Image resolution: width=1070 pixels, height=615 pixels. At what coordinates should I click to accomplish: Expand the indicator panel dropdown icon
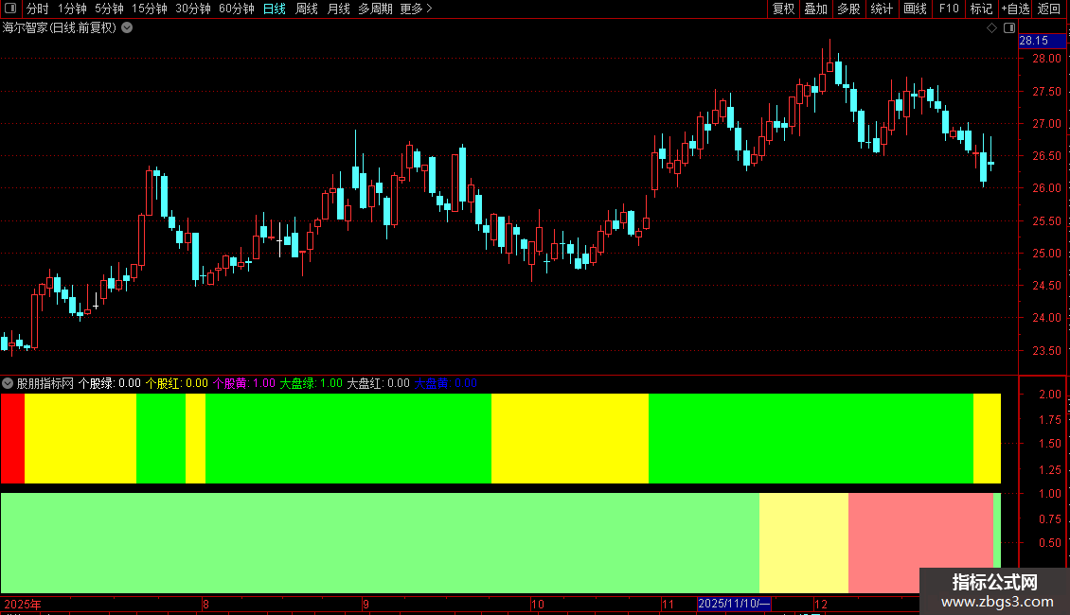8,383
